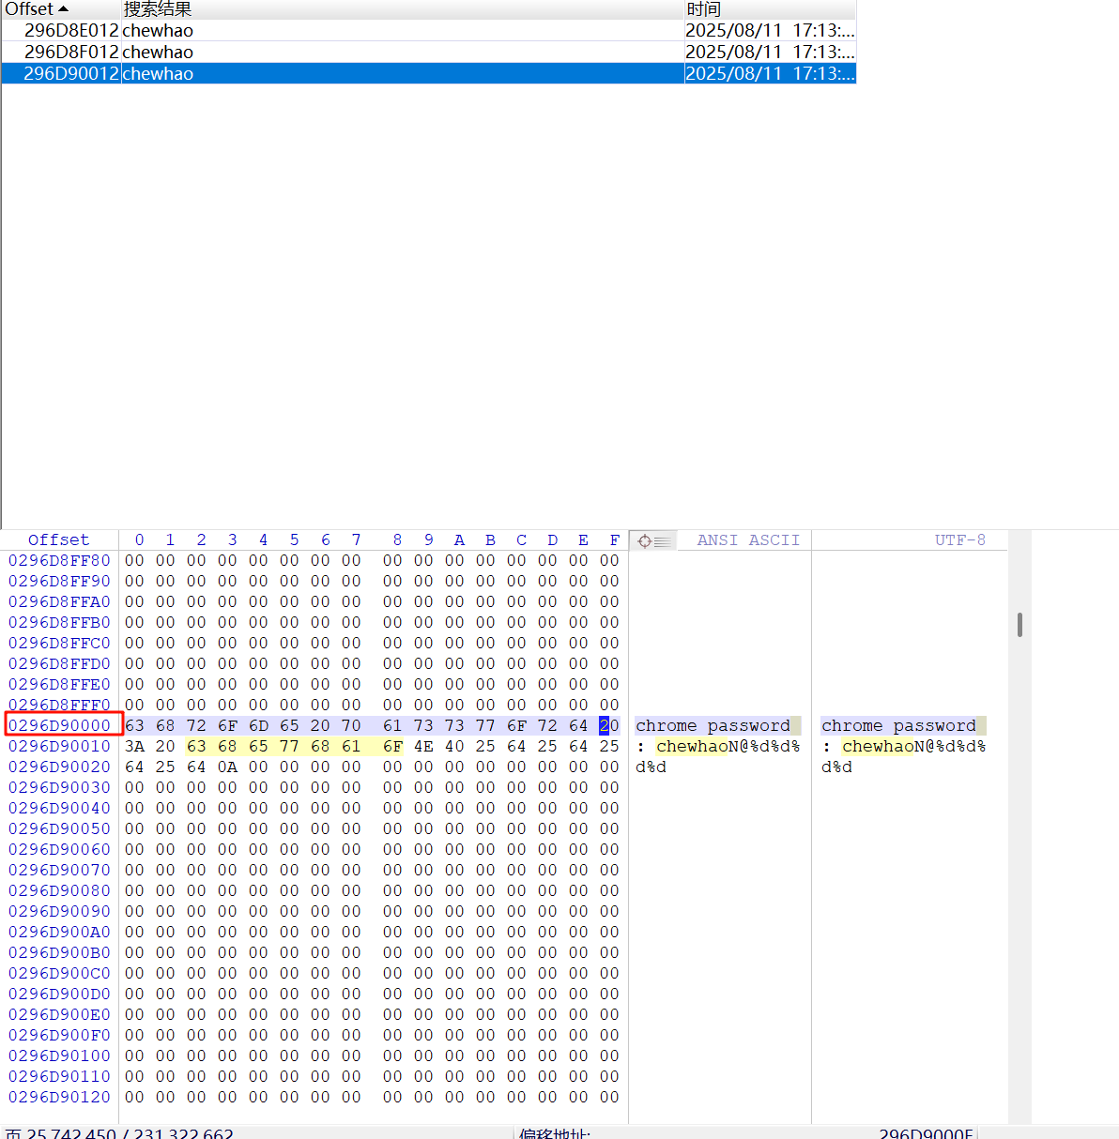Image resolution: width=1119 pixels, height=1139 pixels.
Task: Click hex column header F
Action: tap(615, 540)
